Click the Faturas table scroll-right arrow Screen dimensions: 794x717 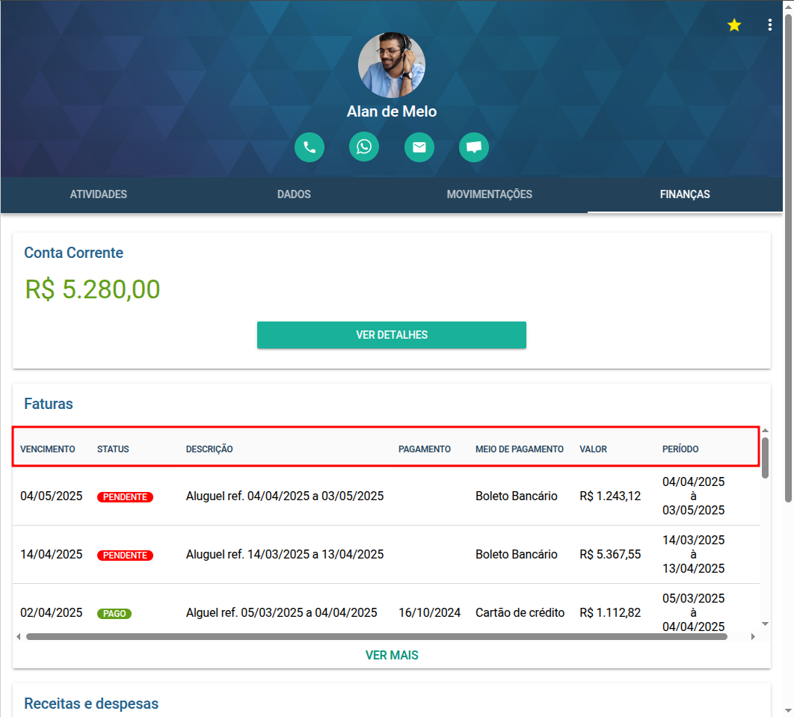click(x=753, y=636)
